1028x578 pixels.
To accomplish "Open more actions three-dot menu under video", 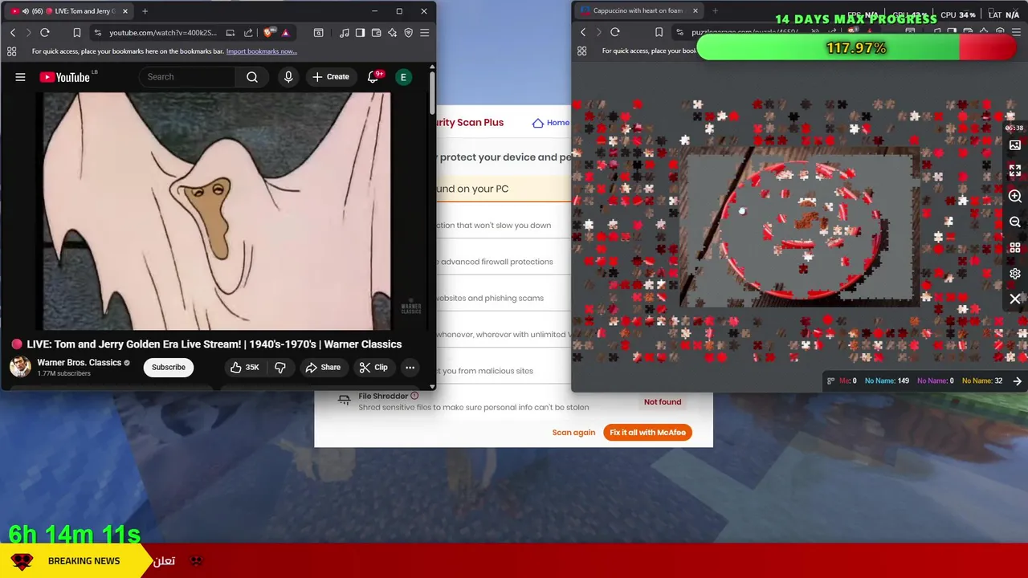I will pos(410,368).
